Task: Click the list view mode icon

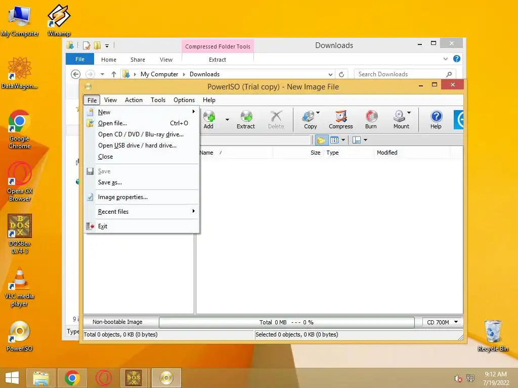Action: (x=334, y=140)
